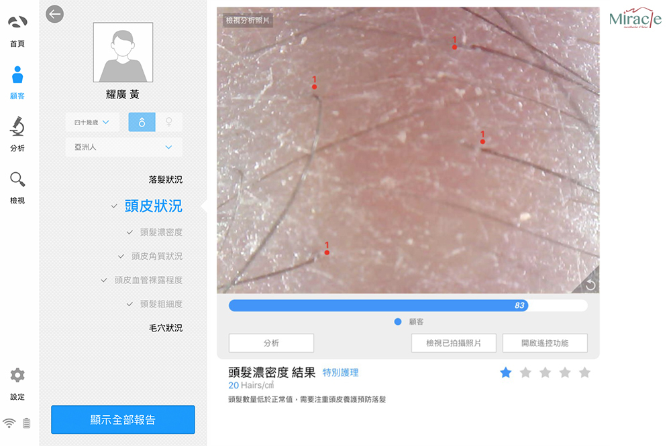Select the male gender toggle
This screenshot has height=446, width=671.
pyautogui.click(x=142, y=122)
